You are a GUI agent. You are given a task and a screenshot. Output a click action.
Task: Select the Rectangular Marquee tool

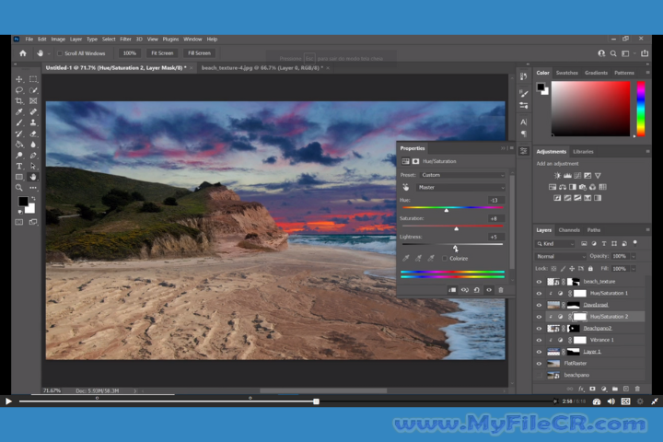(33, 79)
